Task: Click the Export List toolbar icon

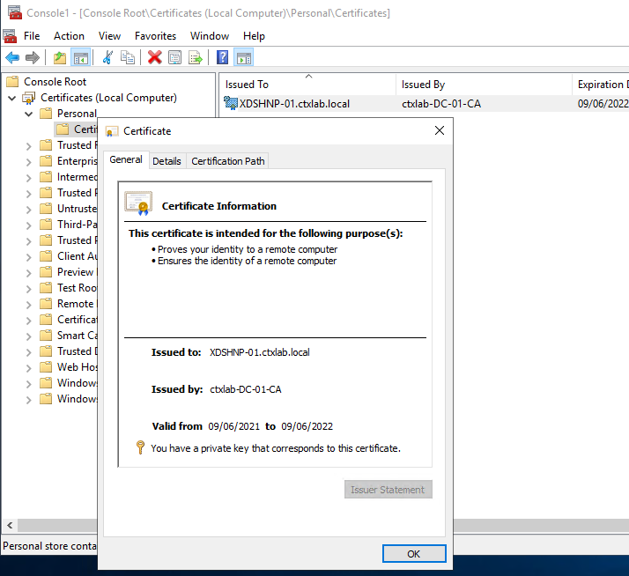Action: point(196,58)
